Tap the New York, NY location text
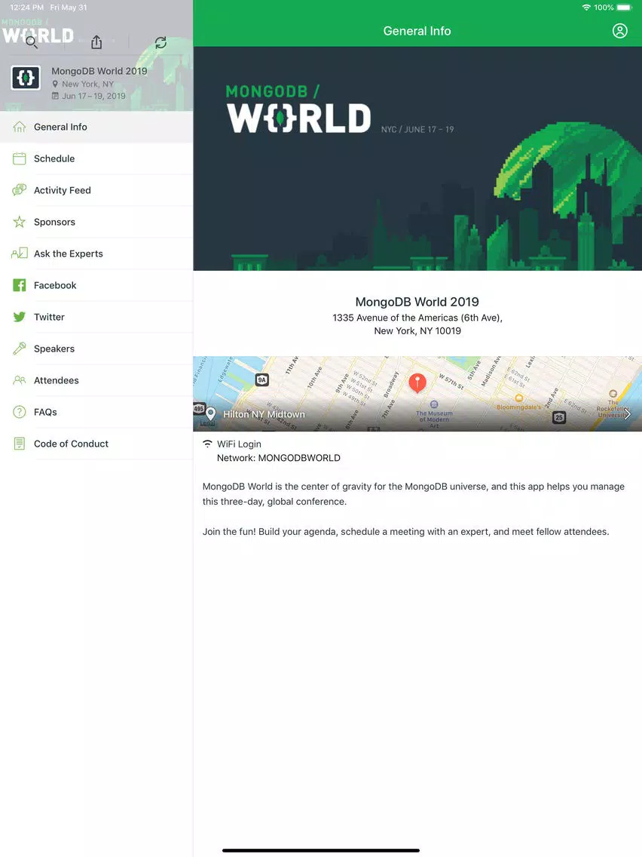The width and height of the screenshot is (642, 857). 87,84
